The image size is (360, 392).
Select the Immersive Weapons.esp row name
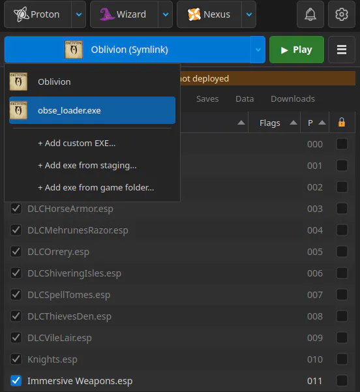[80, 381]
